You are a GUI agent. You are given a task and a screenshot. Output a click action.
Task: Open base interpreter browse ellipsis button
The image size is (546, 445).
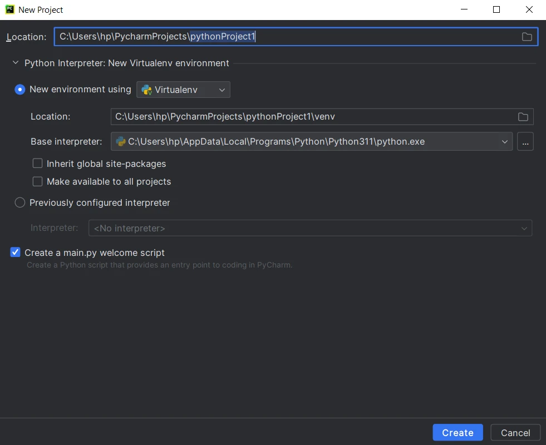click(x=525, y=142)
